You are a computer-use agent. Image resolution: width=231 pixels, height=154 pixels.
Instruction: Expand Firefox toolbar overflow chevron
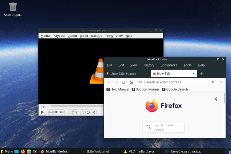(x=213, y=82)
